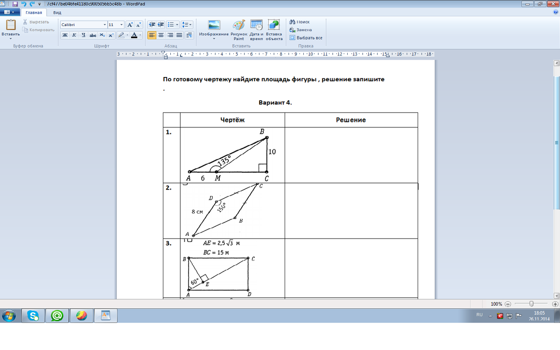The height and width of the screenshot is (350, 560).
Task: Click Выбрать все (Select all)
Action: [x=306, y=38]
